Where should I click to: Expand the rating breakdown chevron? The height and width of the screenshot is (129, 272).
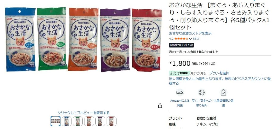[190, 39]
